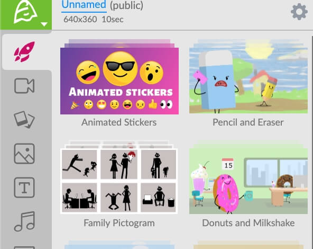Open the photo slideshow icon in sidebar
Image resolution: width=313 pixels, height=249 pixels.
pyautogui.click(x=24, y=119)
